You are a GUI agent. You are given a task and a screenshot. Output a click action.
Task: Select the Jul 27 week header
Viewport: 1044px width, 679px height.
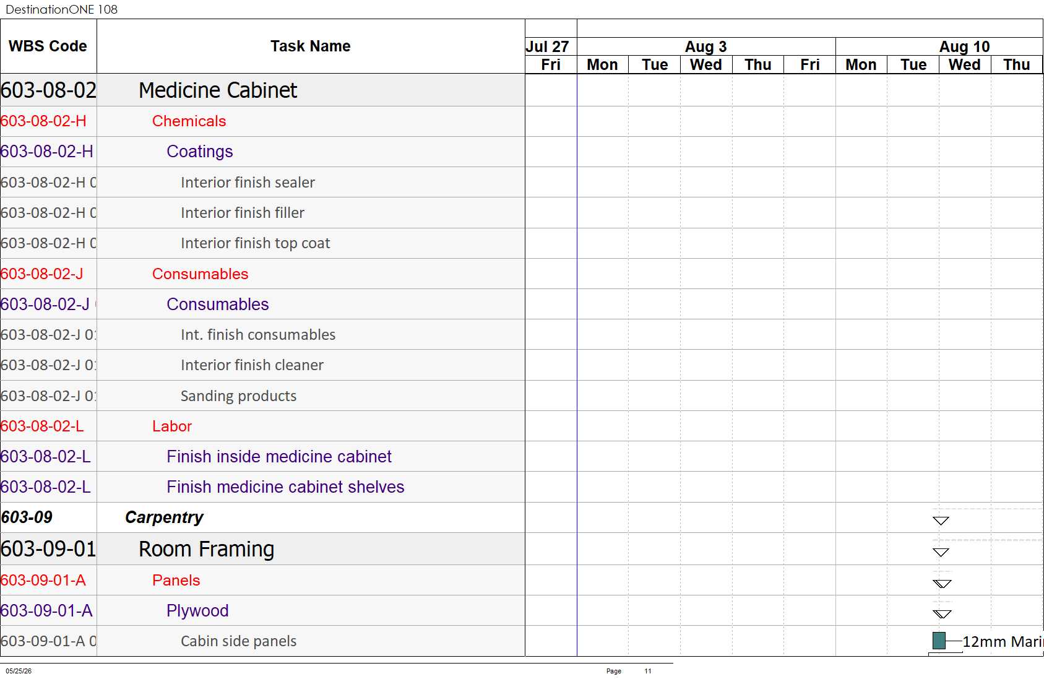coord(551,46)
